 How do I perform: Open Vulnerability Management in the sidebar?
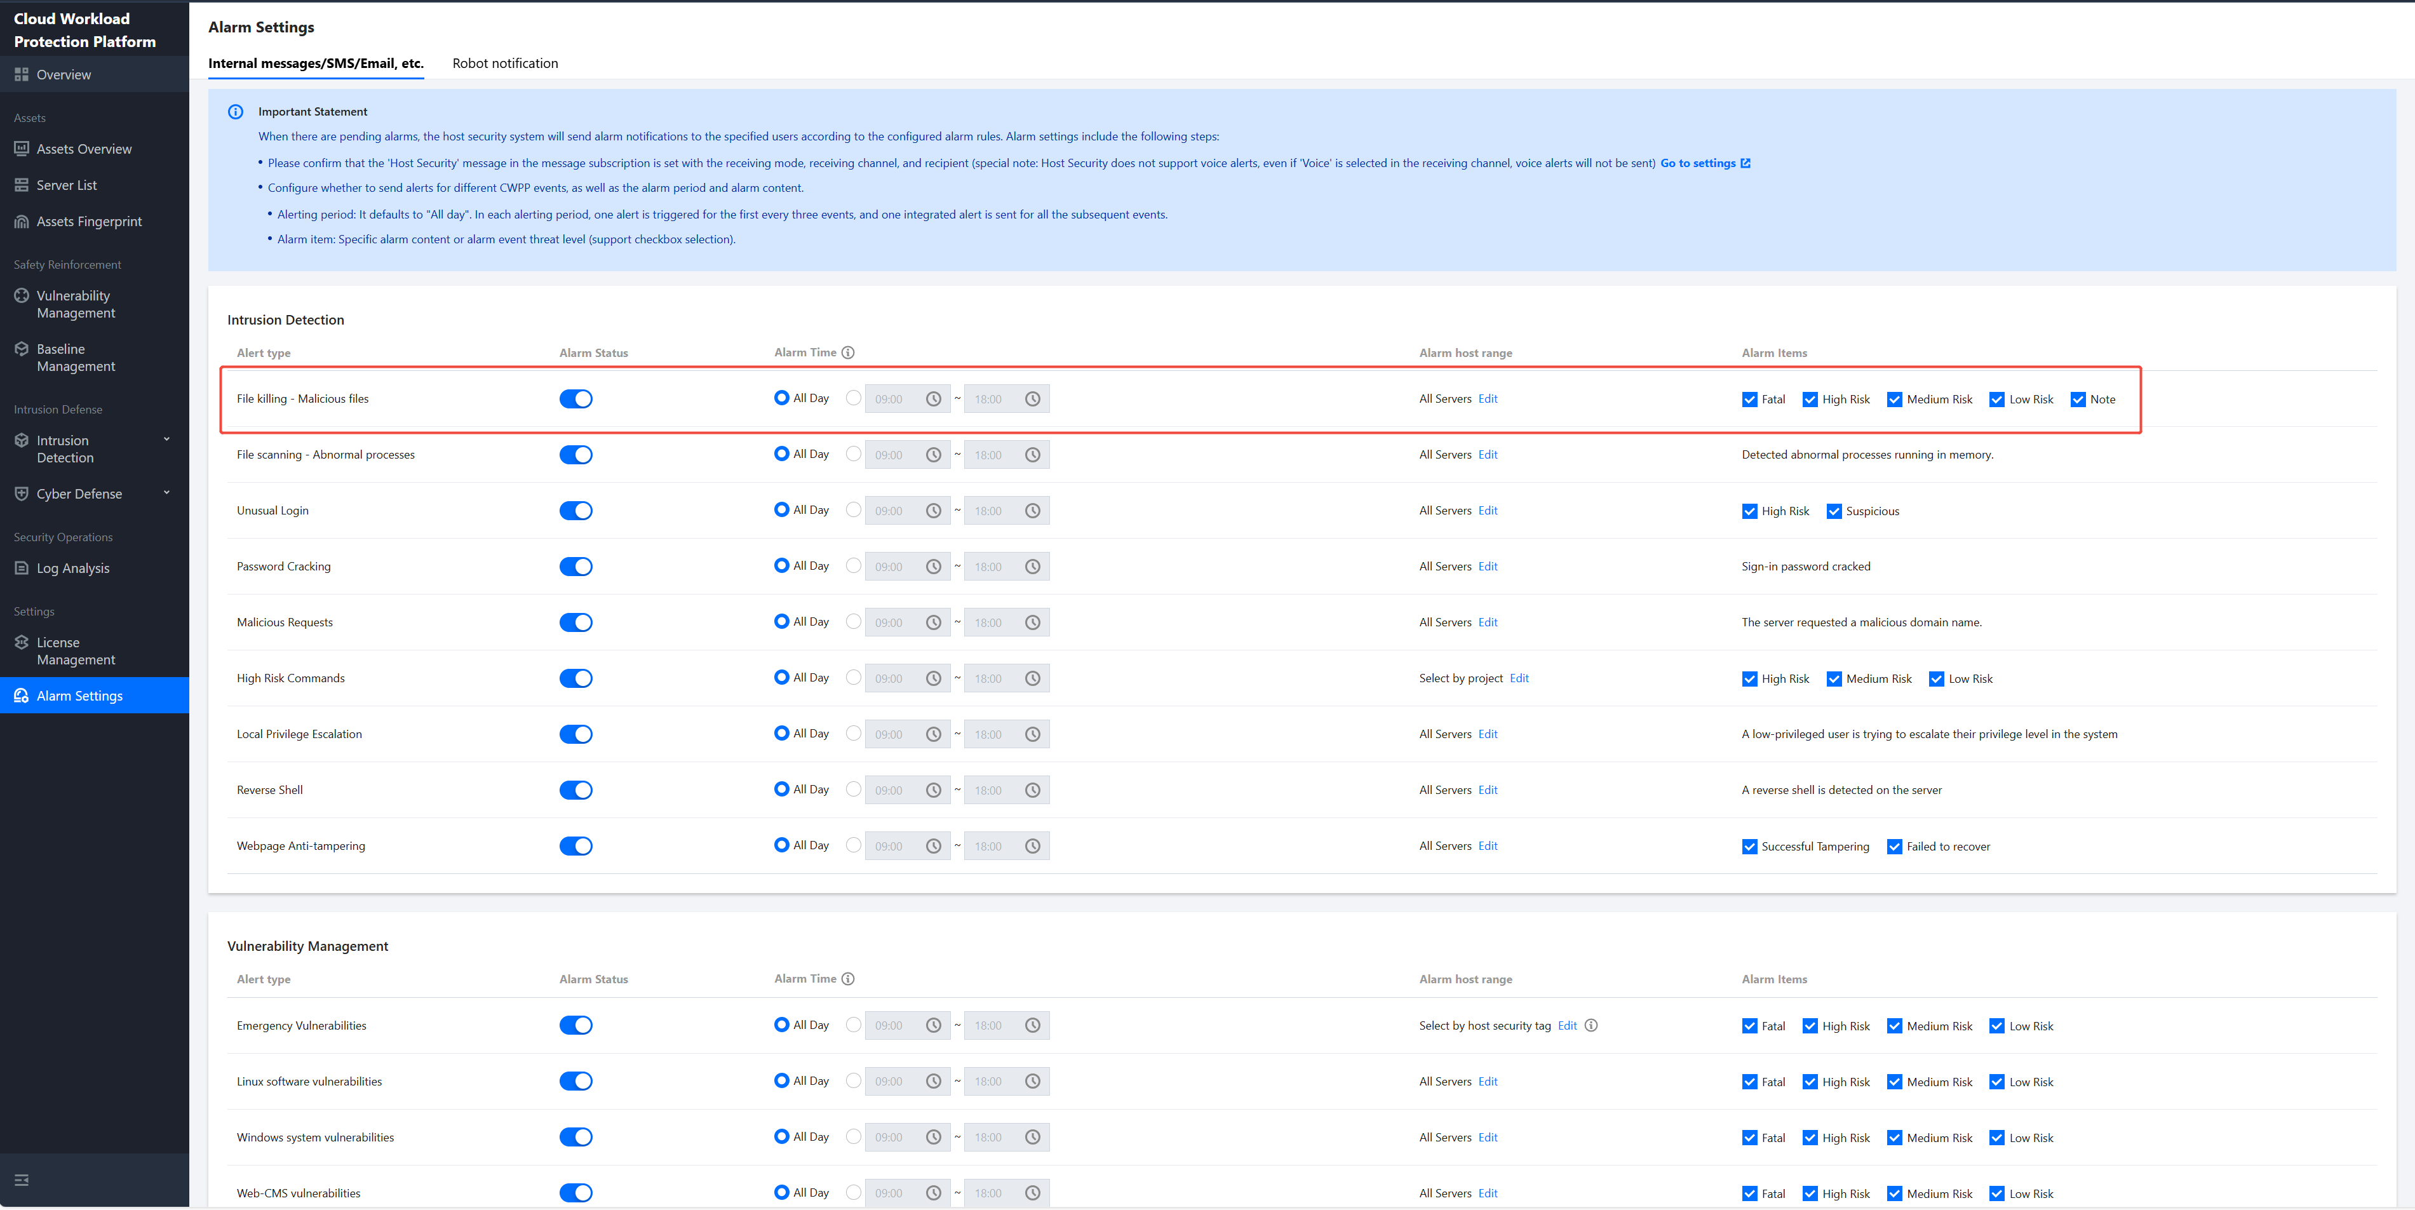coord(75,305)
